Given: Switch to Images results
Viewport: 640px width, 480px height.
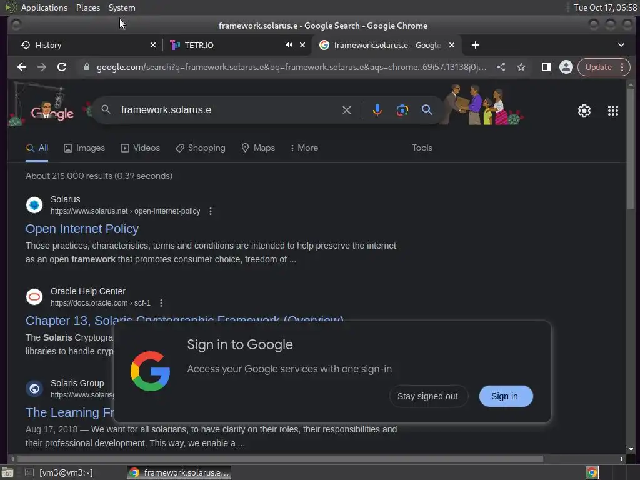Looking at the screenshot, I should [x=84, y=147].
